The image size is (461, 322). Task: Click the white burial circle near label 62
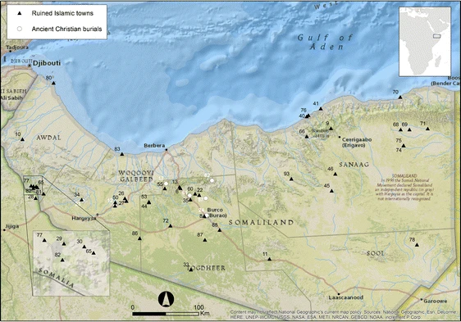212,180
